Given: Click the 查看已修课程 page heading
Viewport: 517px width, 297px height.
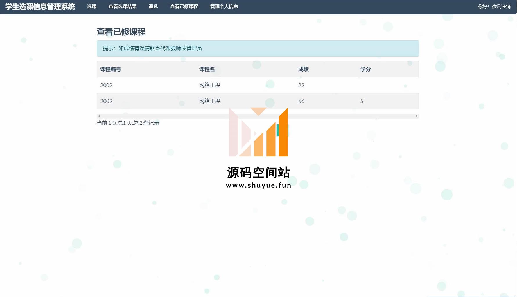Looking at the screenshot, I should tap(121, 32).
